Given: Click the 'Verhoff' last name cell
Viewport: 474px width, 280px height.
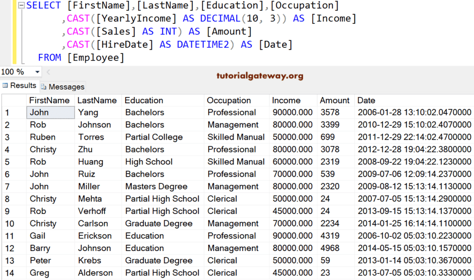Looking at the screenshot, I should point(98,211).
